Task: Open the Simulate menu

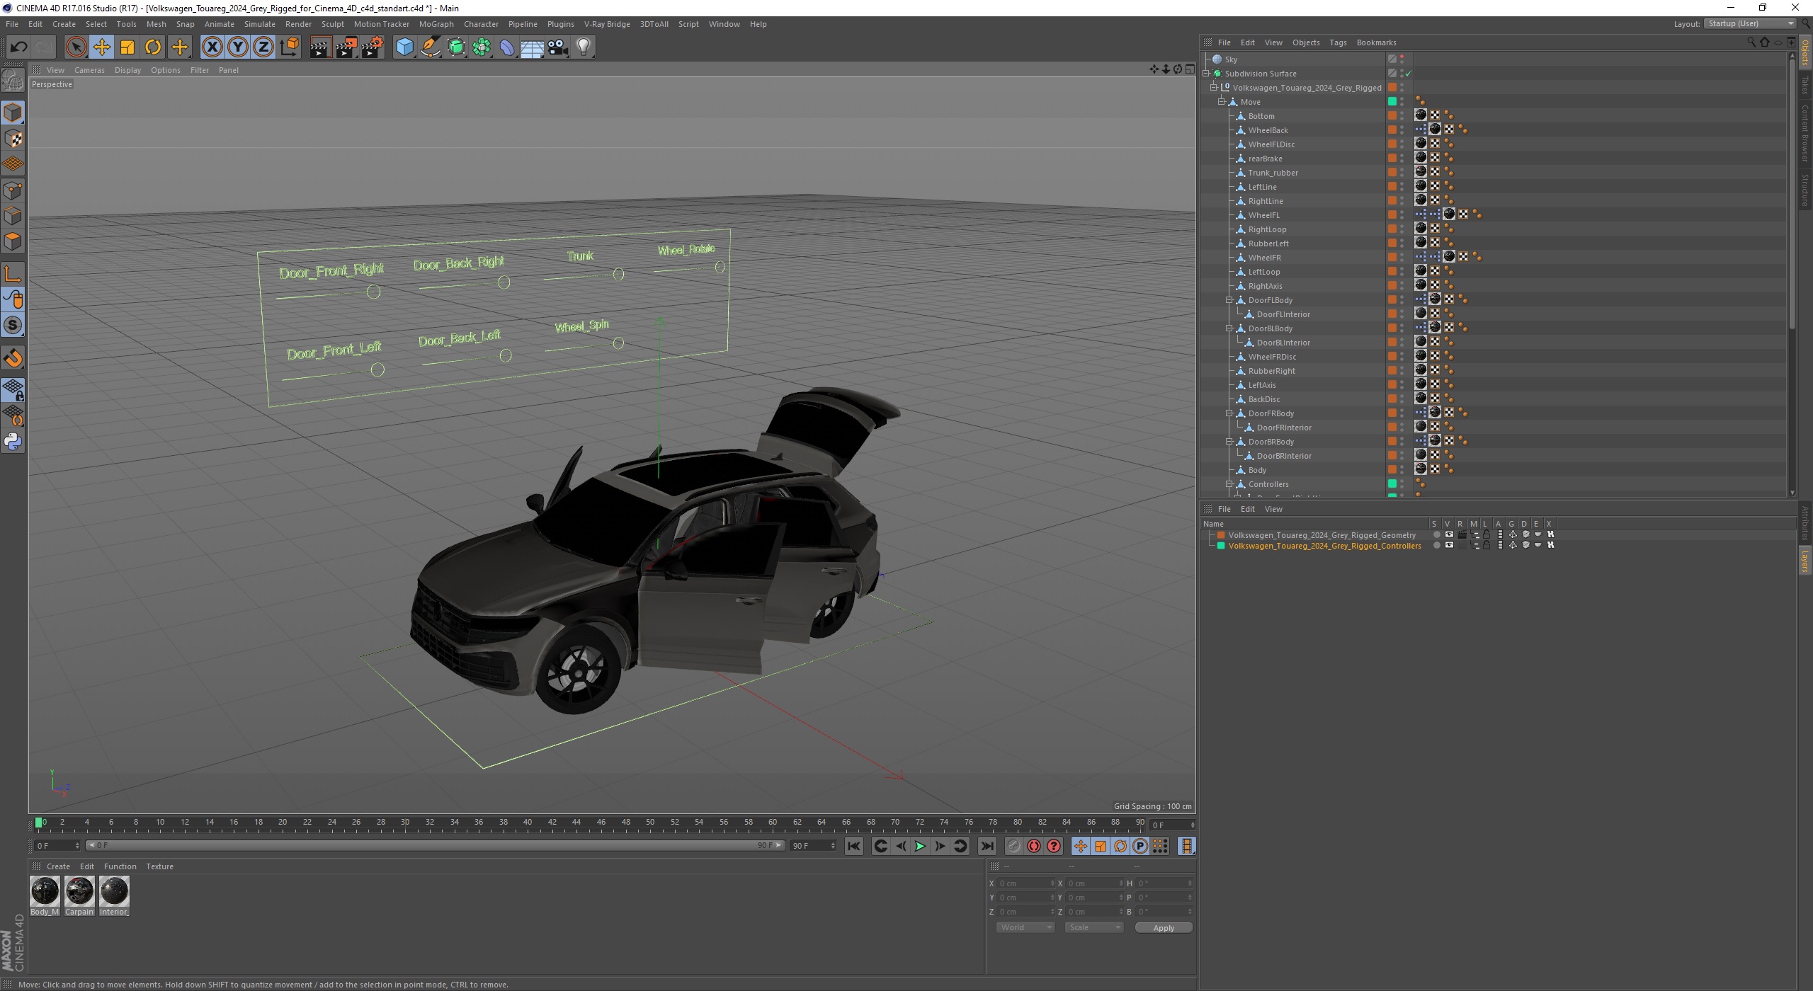Action: 259,24
